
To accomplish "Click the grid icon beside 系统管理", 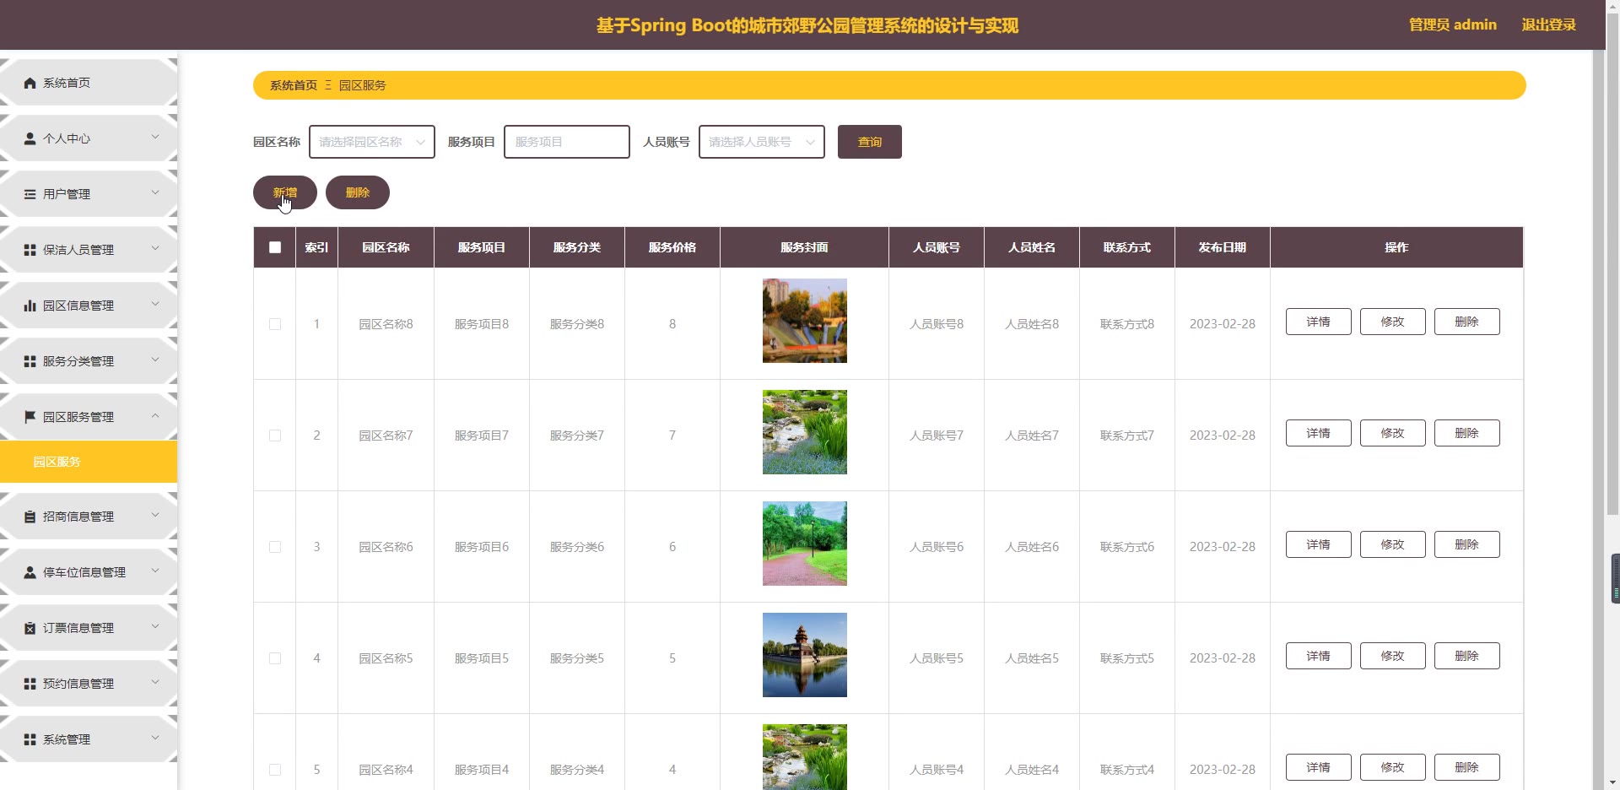I will click(x=30, y=739).
